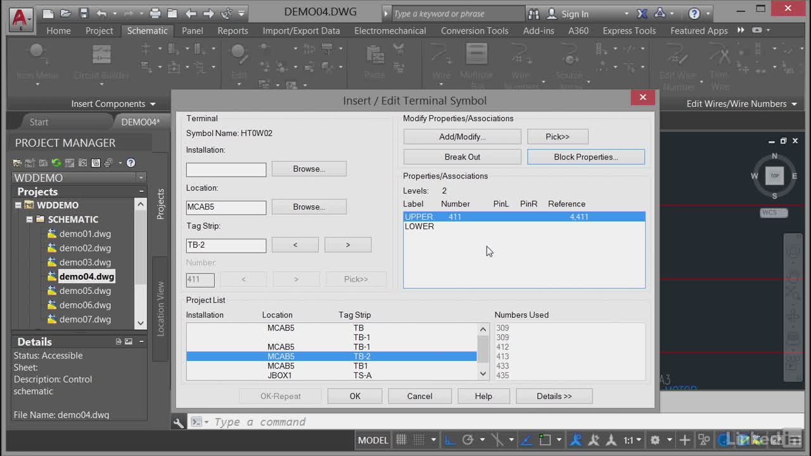Viewport: 811px width, 456px height.
Task: Click the annotation monitor plus icon
Action: coord(685,440)
